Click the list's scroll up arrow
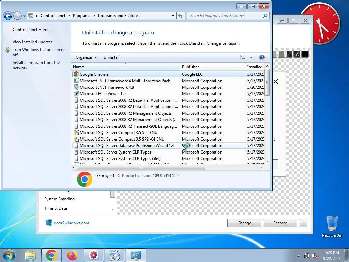The width and height of the screenshot is (349, 262). 267,66
